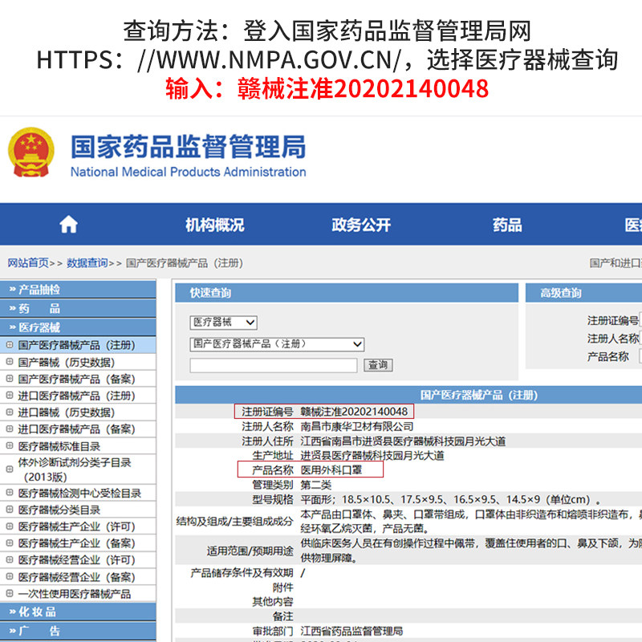642x642 pixels.
Task: Select 医疗器械生产企业（许可） sidebar item
Action: coord(76,526)
